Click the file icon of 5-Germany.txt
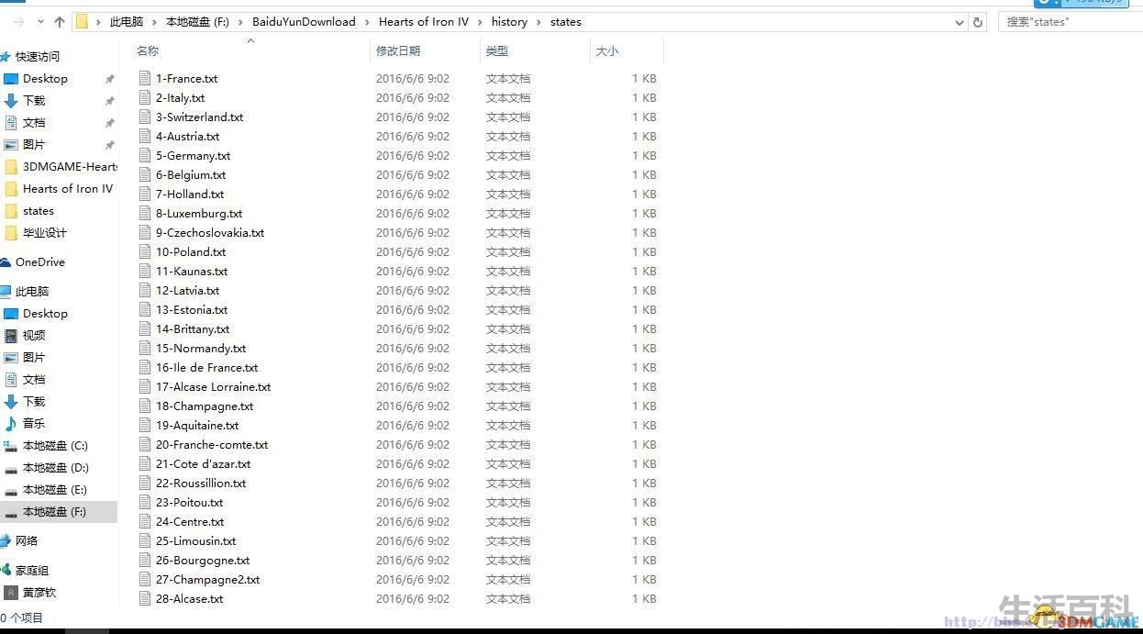The image size is (1143, 634). click(x=145, y=156)
